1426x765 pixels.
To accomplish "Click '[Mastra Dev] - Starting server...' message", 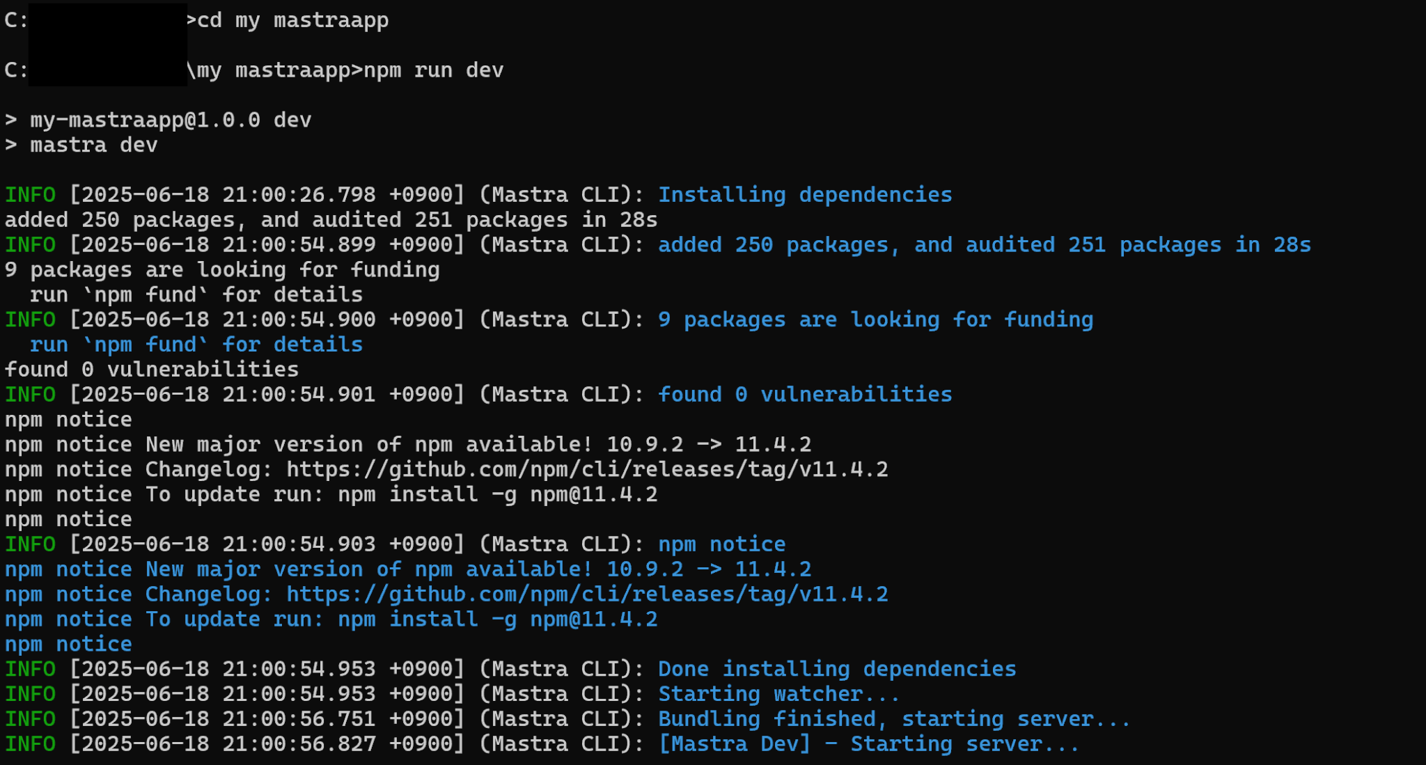I will coord(869,745).
